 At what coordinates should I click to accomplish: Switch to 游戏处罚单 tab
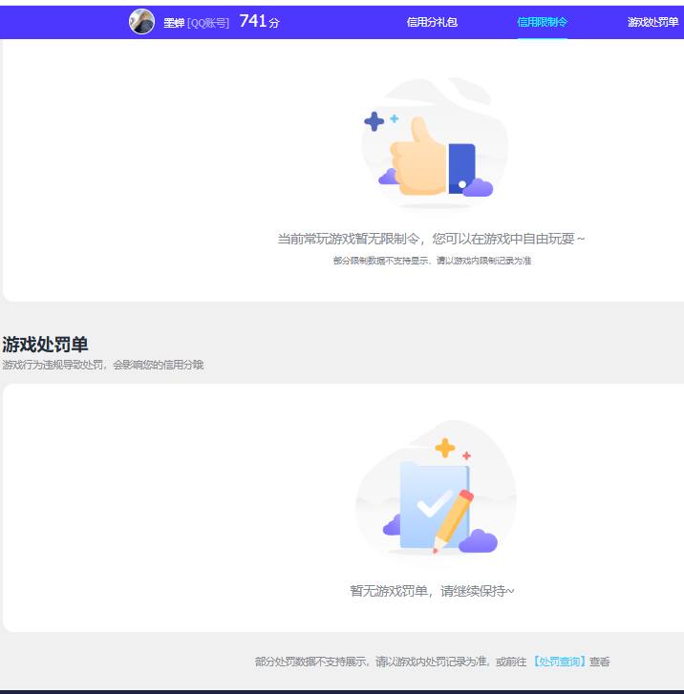click(x=652, y=22)
